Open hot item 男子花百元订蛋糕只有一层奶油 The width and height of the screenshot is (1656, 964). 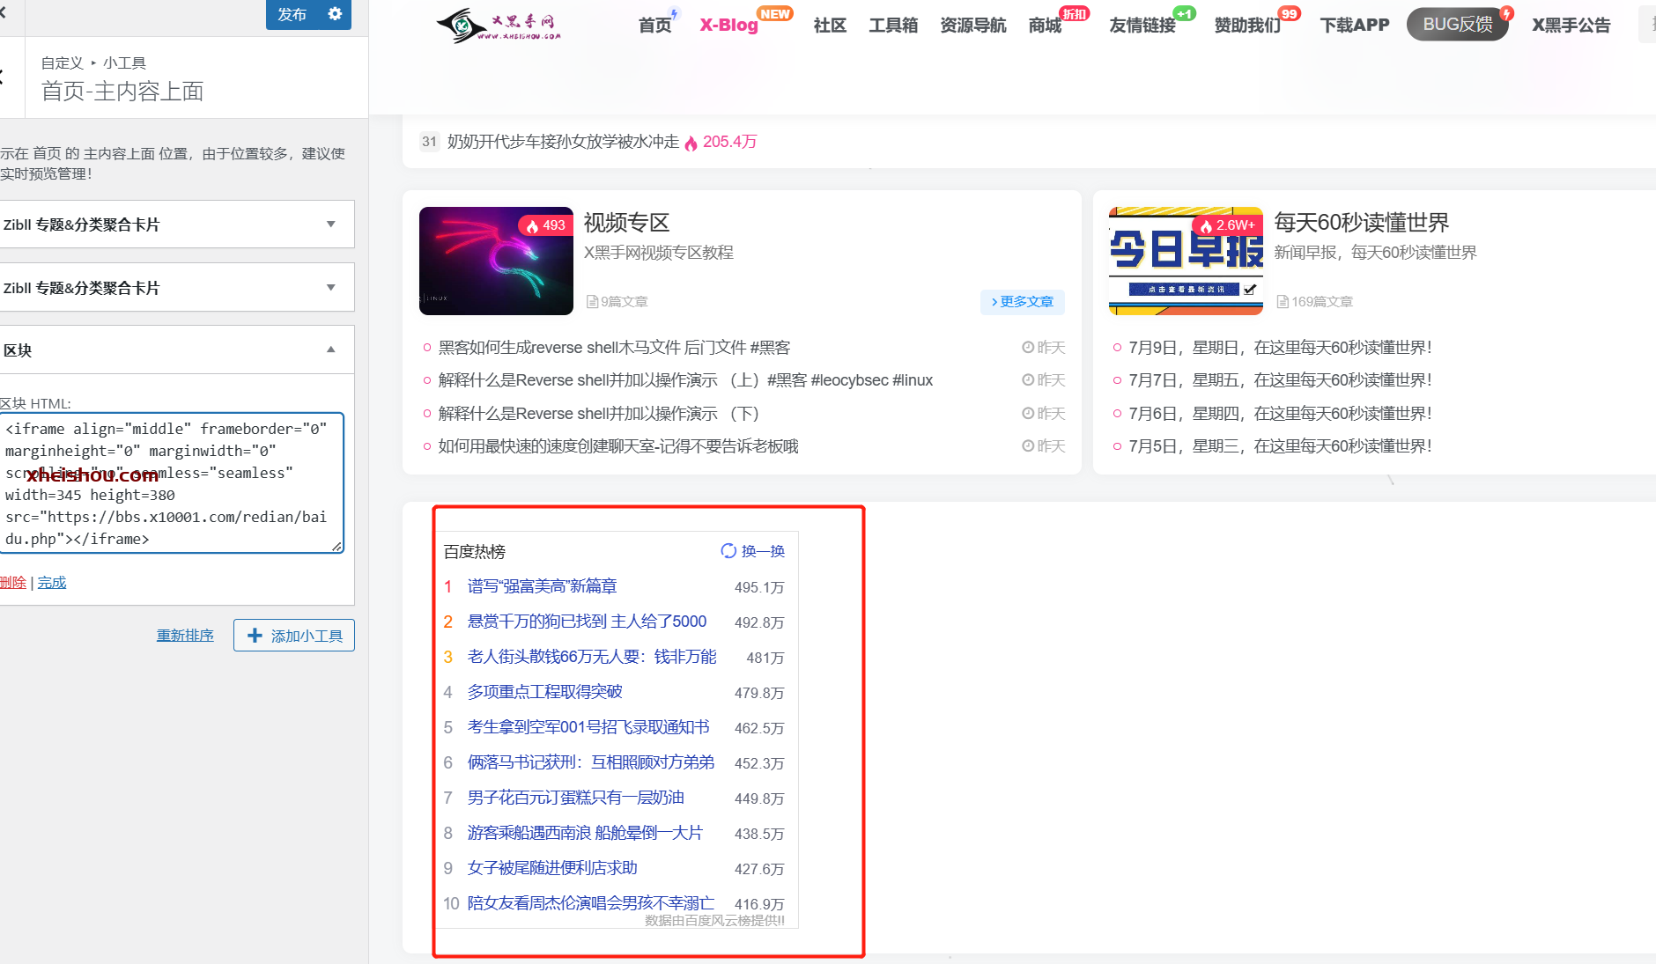pos(575,798)
